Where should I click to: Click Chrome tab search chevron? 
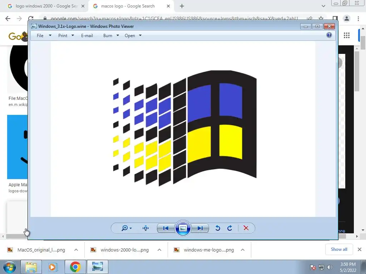pos(323,6)
